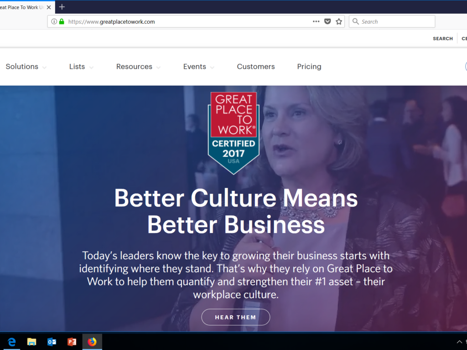Click the HEAR THEM button
Image resolution: width=467 pixels, height=350 pixels.
pyautogui.click(x=236, y=317)
